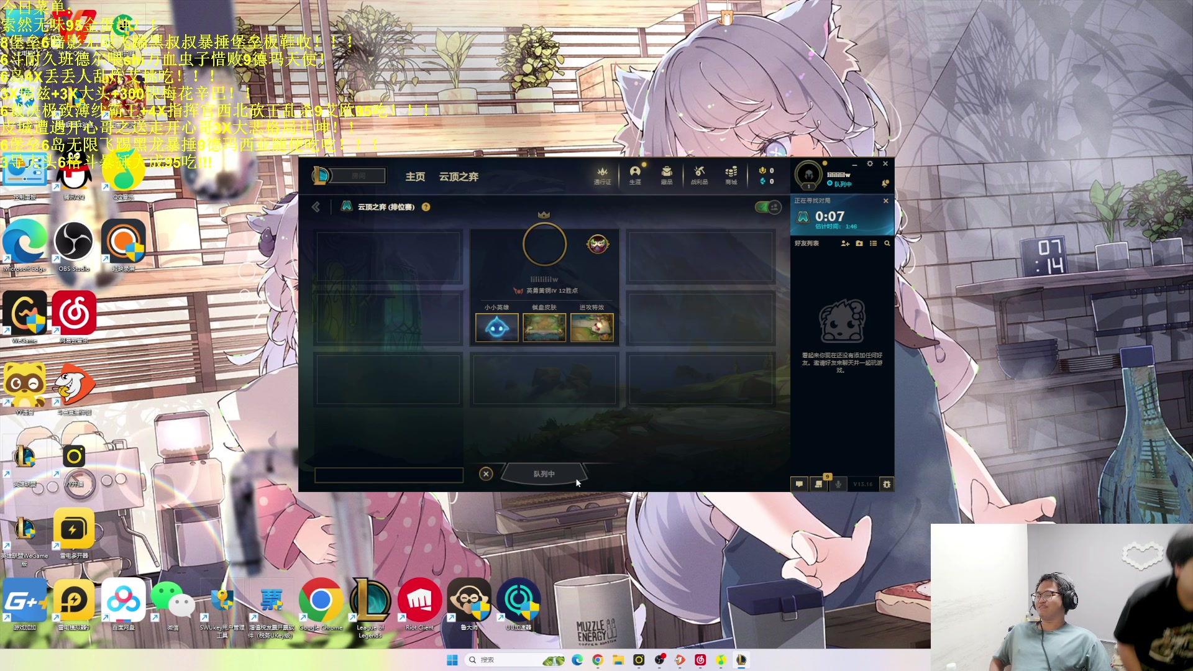Open the Google Chrome desktop shortcut

coord(321,605)
